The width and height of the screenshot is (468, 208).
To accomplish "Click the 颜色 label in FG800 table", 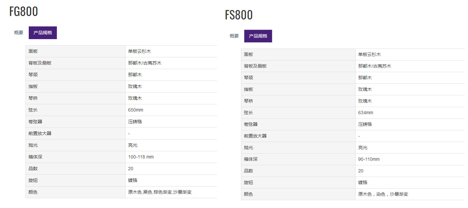I will 33,192.
